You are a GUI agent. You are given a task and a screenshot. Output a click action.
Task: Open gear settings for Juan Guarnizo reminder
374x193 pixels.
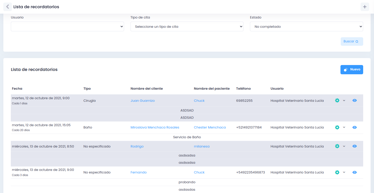(337, 100)
